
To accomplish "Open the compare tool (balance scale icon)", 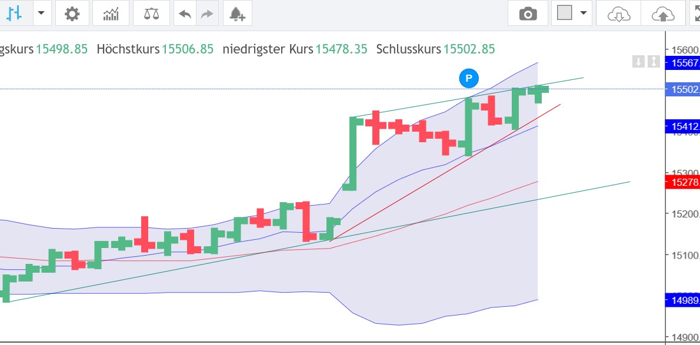I will pyautogui.click(x=151, y=13).
